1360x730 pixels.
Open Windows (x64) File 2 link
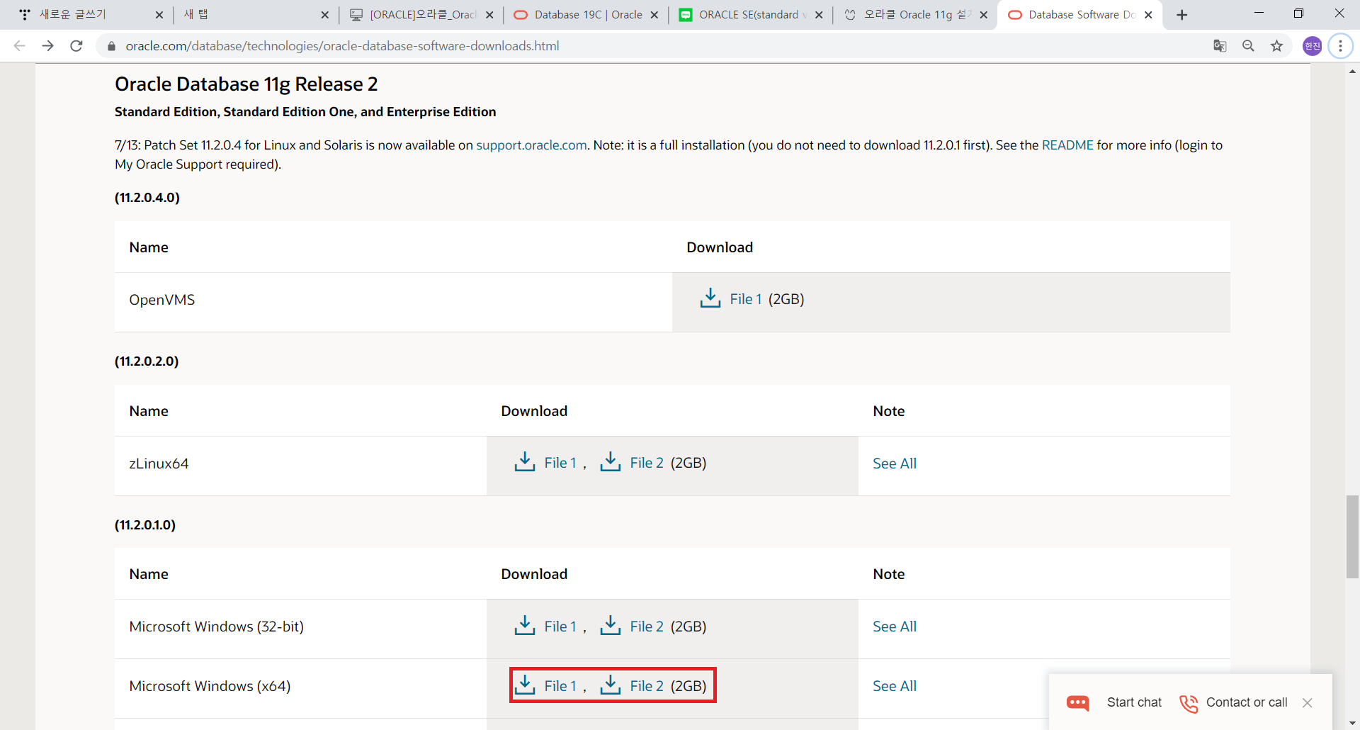[x=647, y=686]
